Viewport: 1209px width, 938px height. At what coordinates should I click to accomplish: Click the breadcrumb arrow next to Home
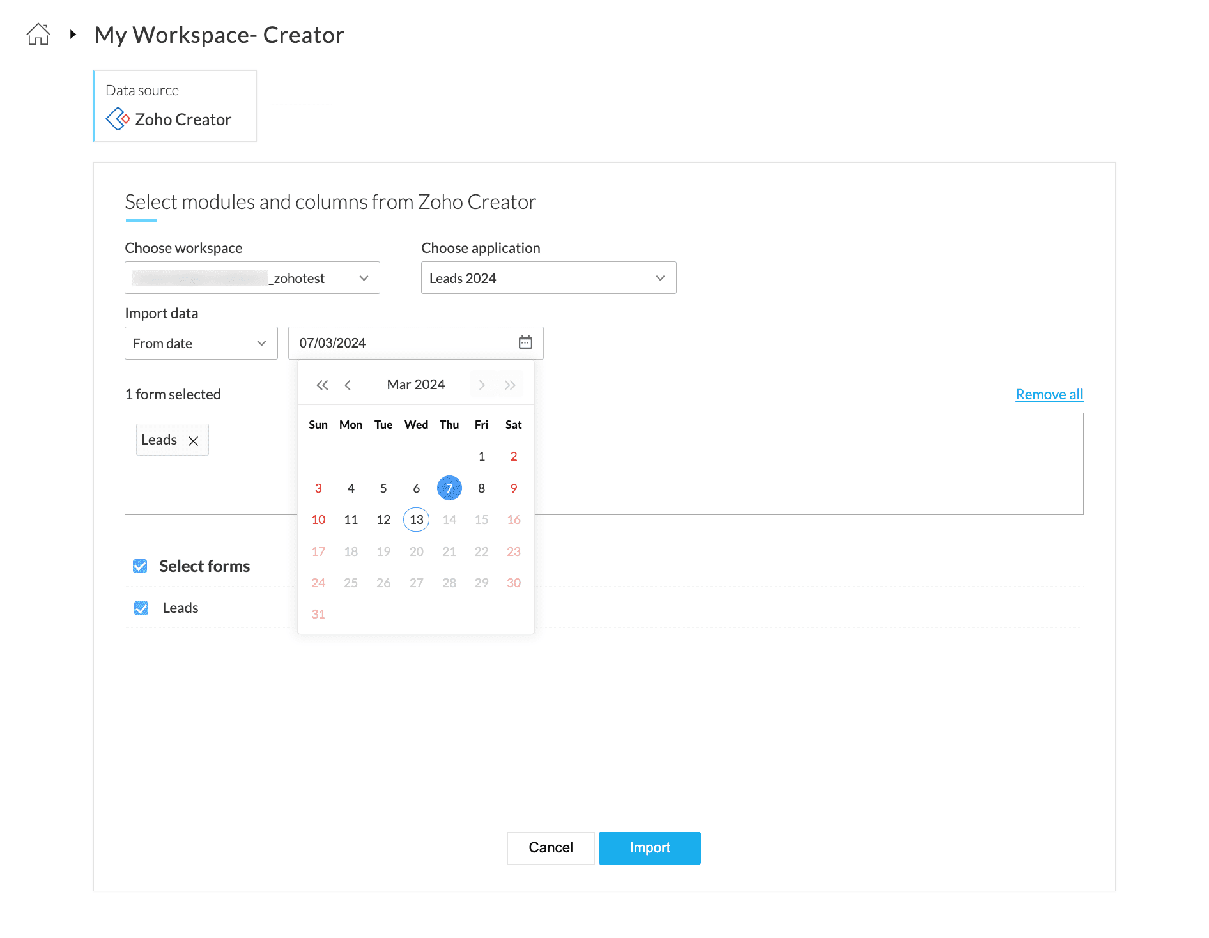click(73, 35)
